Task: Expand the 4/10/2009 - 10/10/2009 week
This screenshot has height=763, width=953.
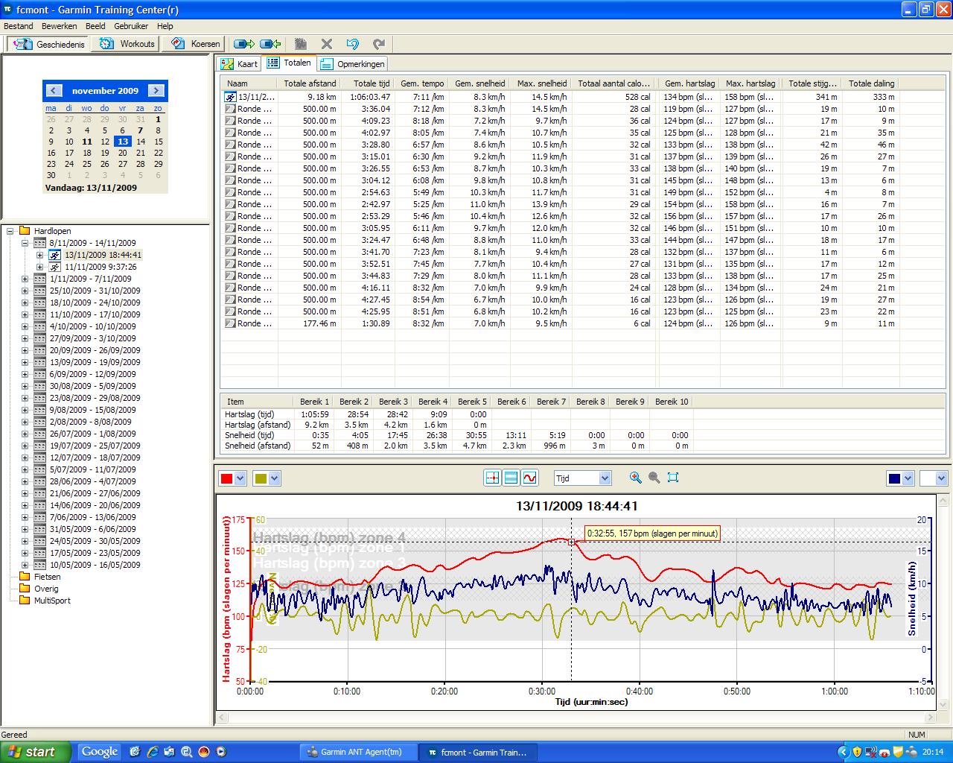Action: coord(25,326)
